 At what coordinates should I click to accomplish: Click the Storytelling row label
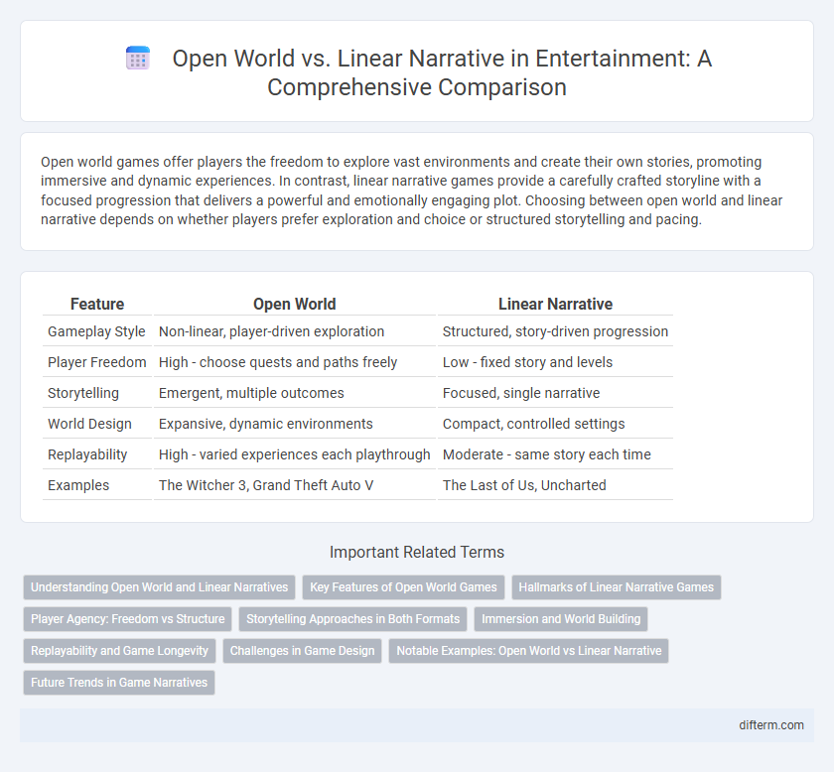coord(83,393)
